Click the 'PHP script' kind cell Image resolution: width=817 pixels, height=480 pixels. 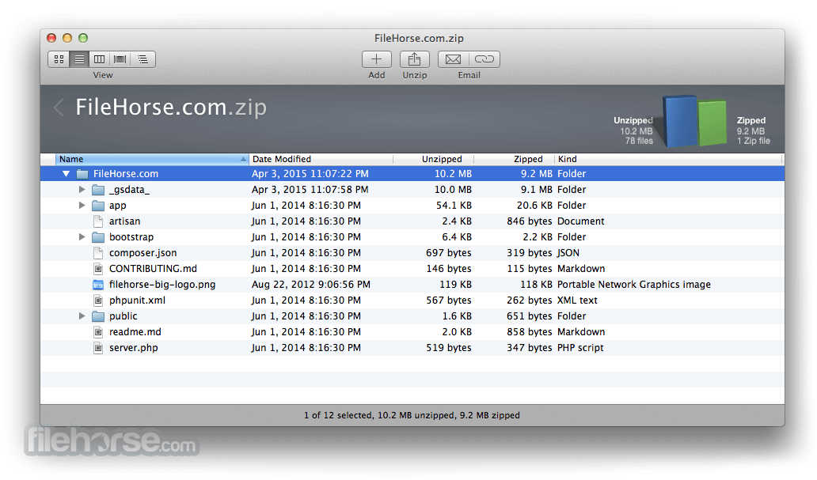(x=580, y=348)
